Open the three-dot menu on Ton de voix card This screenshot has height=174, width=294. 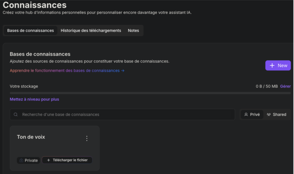[87, 138]
